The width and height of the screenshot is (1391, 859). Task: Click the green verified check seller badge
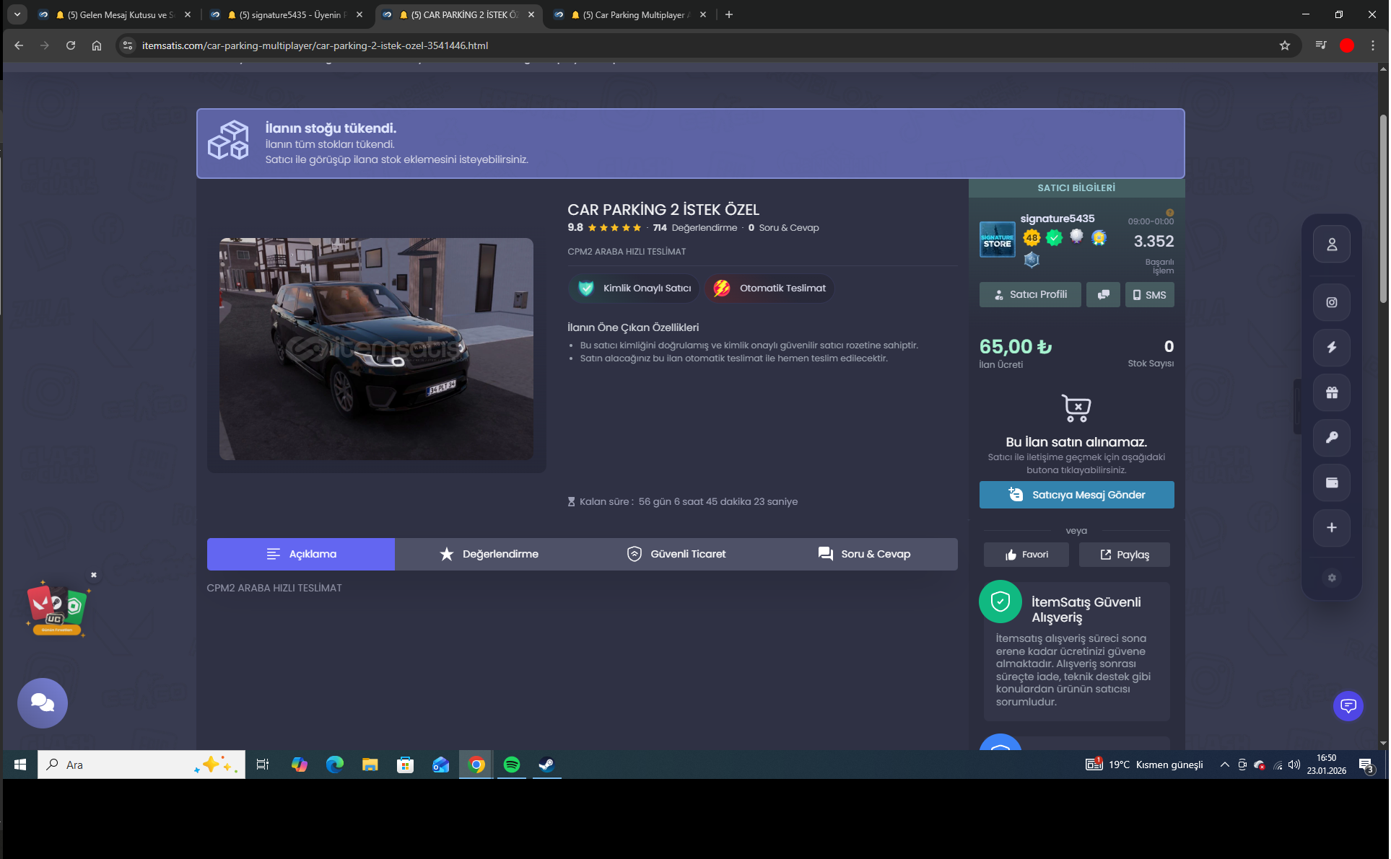(1055, 237)
